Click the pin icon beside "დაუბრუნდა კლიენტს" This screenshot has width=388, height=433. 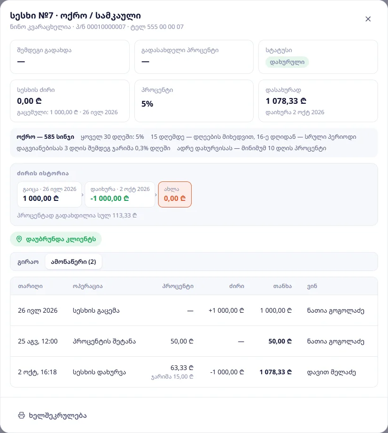[x=19, y=239]
